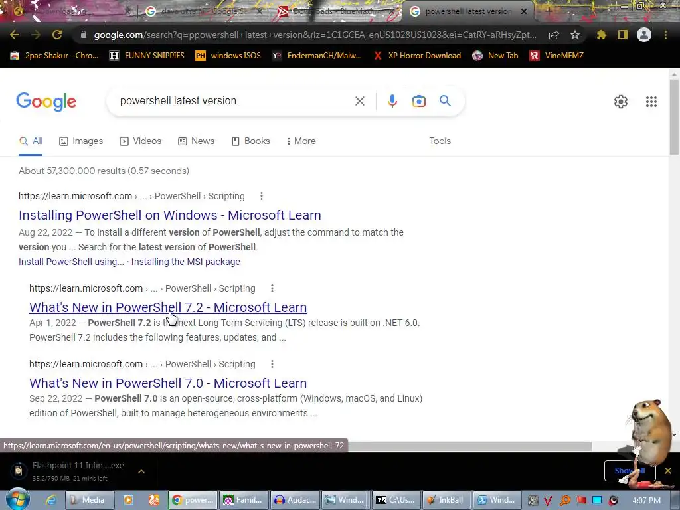Follow the 'Installing the MSI package' sublink
Viewport: 680px width, 510px height.
(x=186, y=262)
